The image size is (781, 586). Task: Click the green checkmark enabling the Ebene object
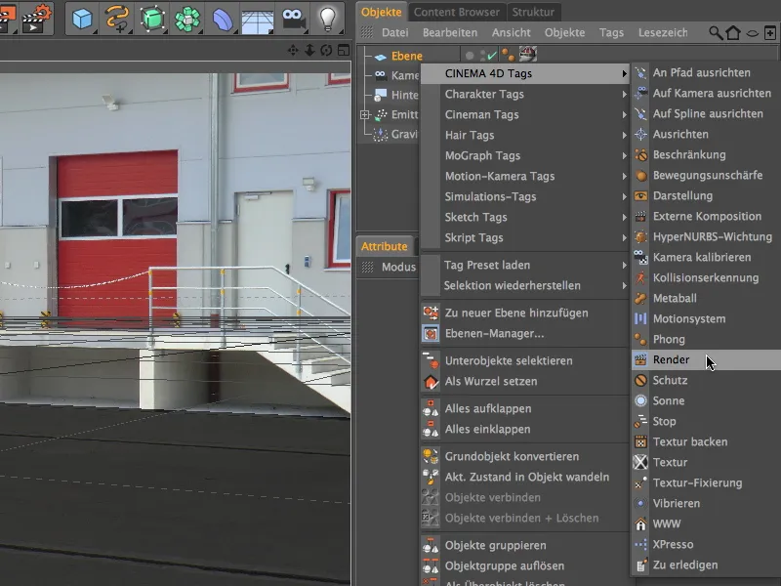[491, 55]
